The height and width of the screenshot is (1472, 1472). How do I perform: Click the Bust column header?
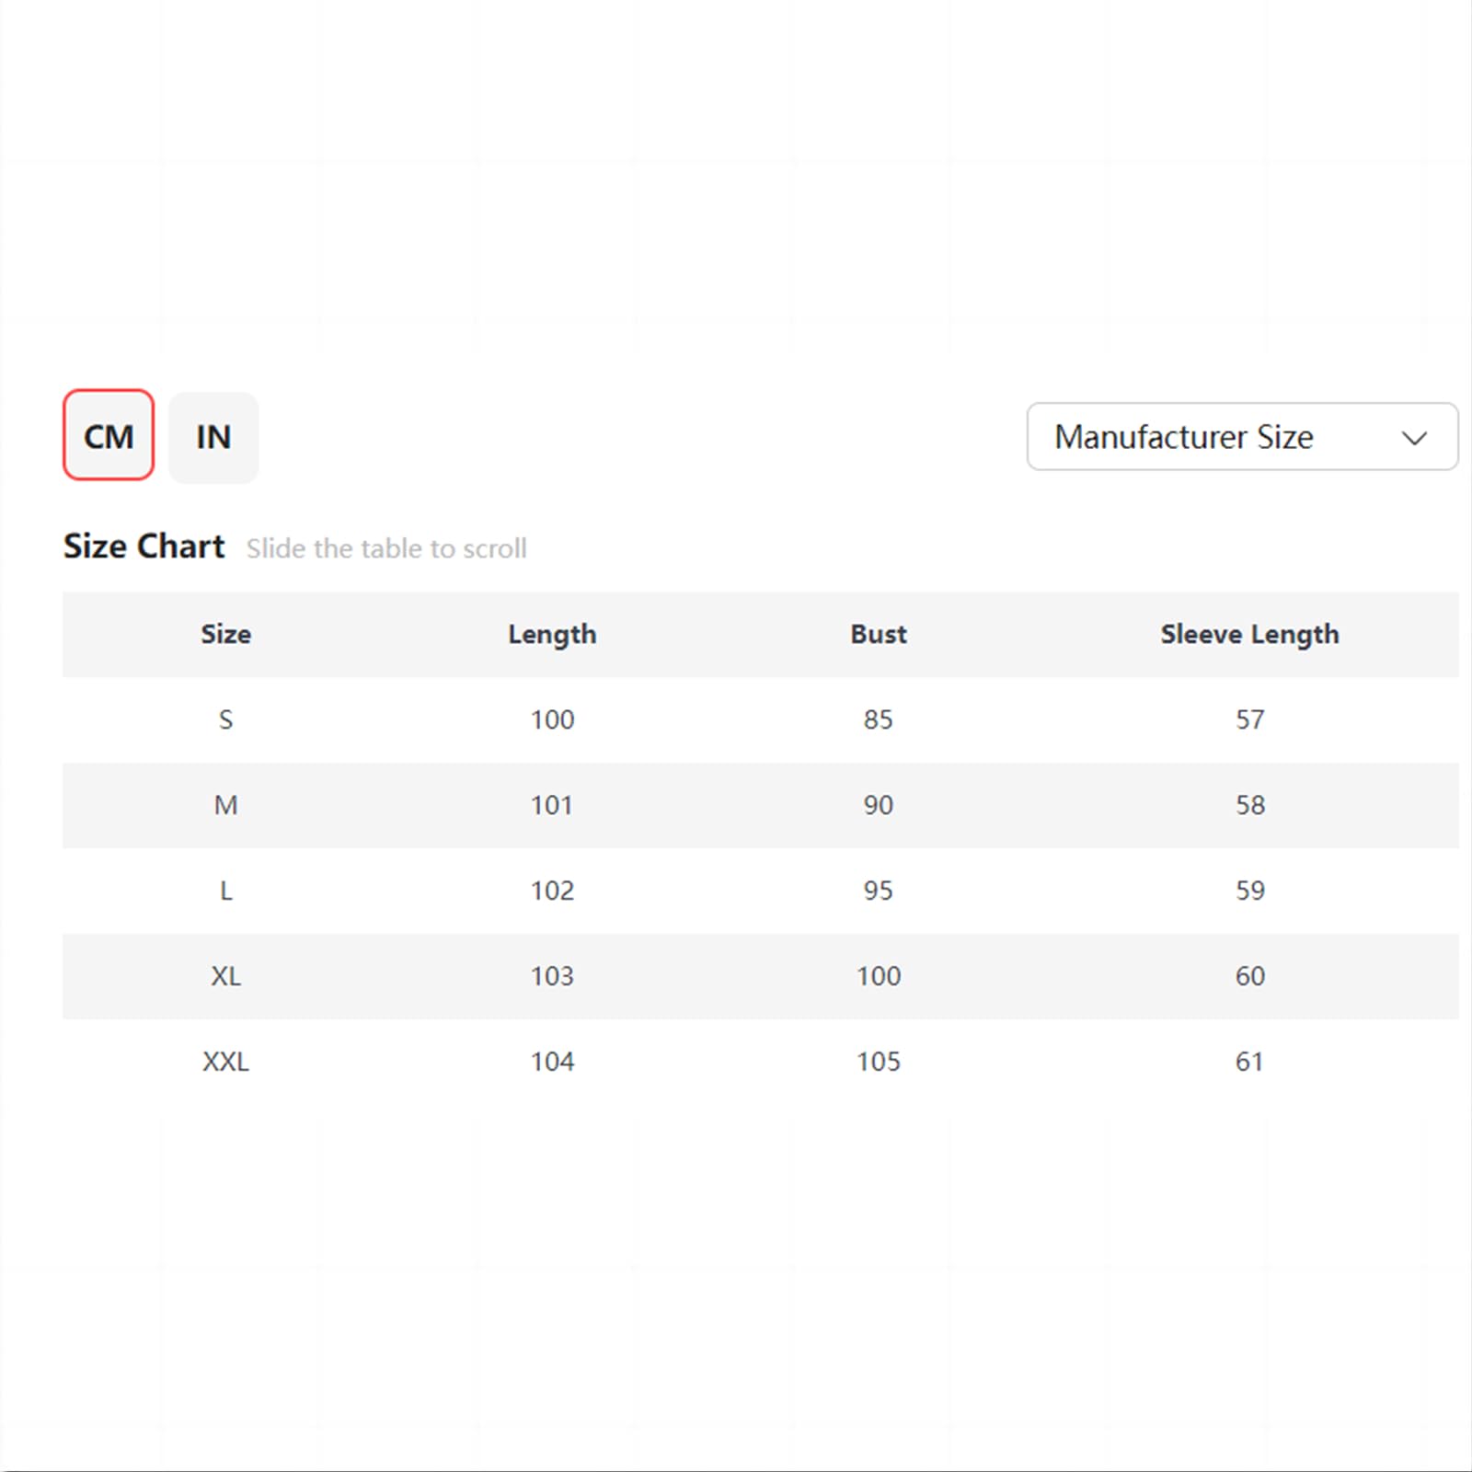(879, 634)
